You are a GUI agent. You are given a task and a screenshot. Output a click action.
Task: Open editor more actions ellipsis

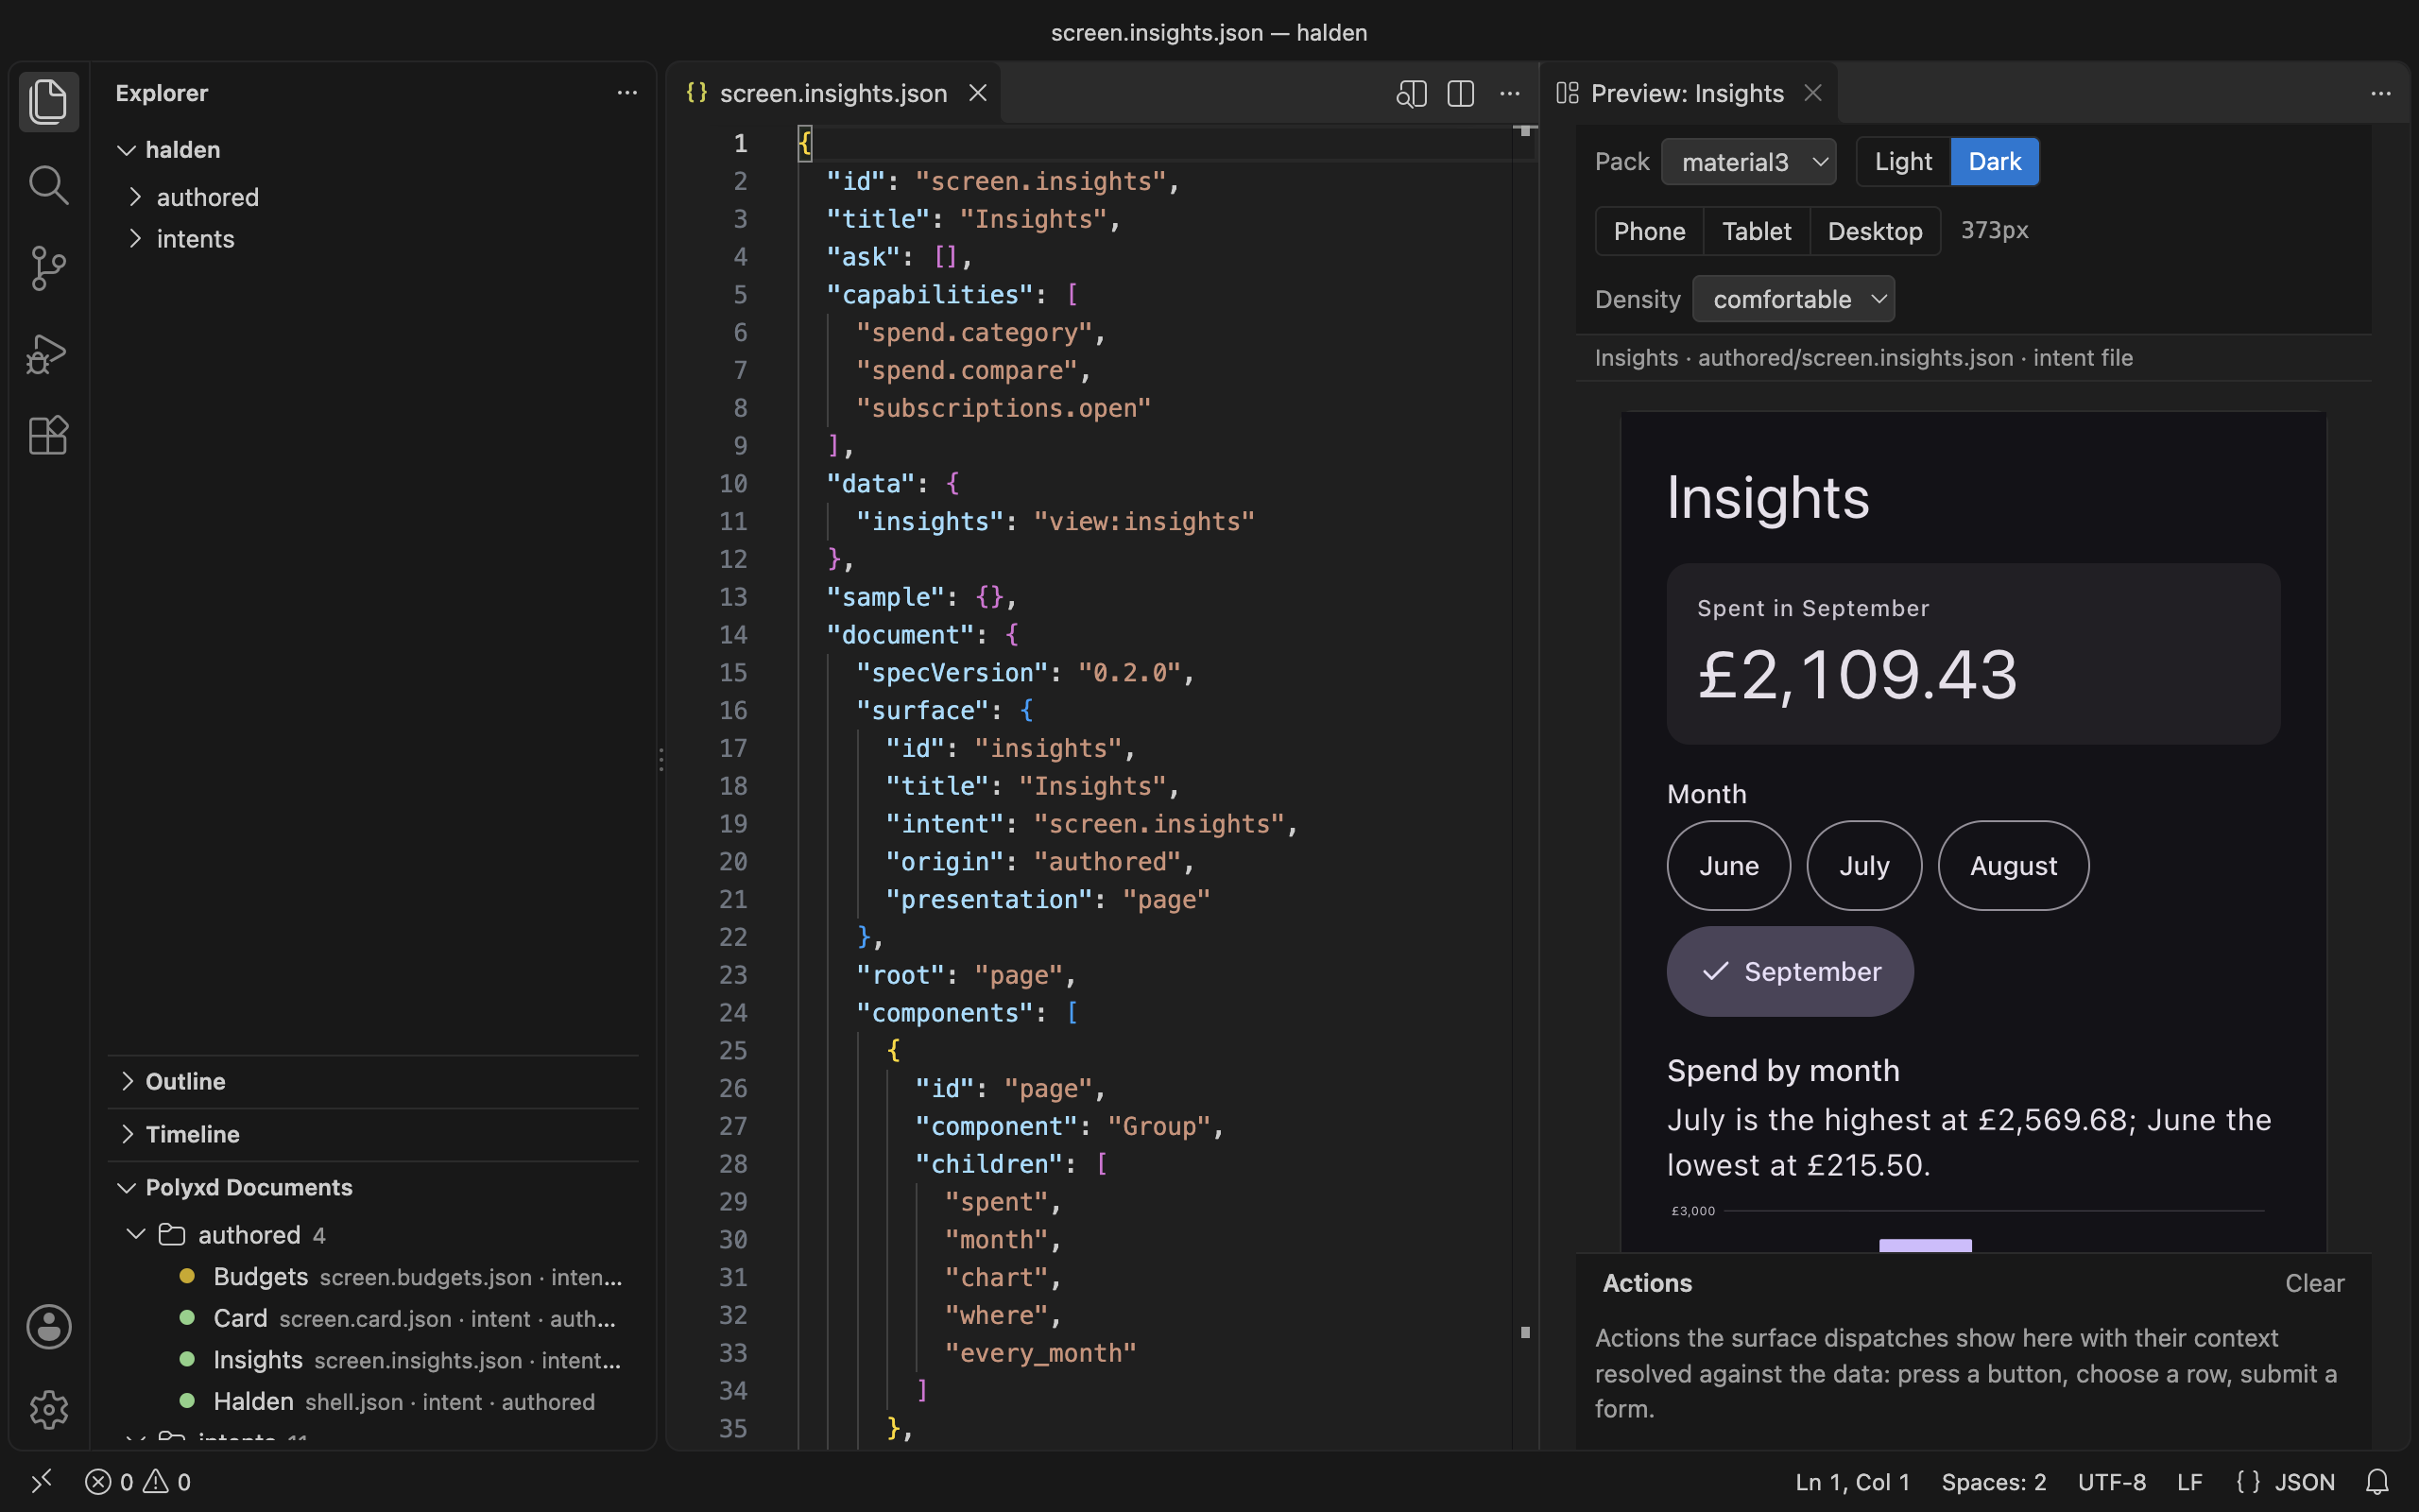pos(1509,93)
